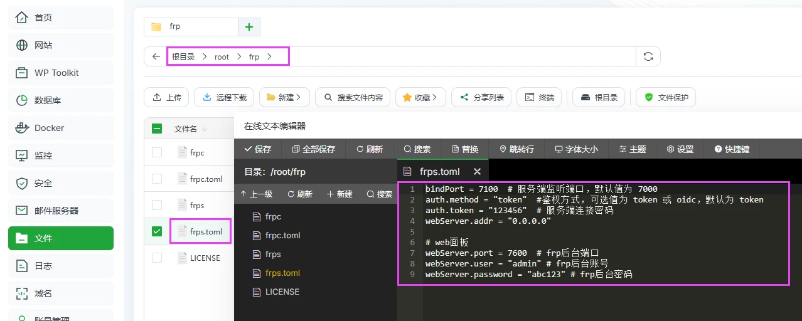Click the 根目录 disk toolbar button
This screenshot has height=321, width=802.
click(x=599, y=97)
